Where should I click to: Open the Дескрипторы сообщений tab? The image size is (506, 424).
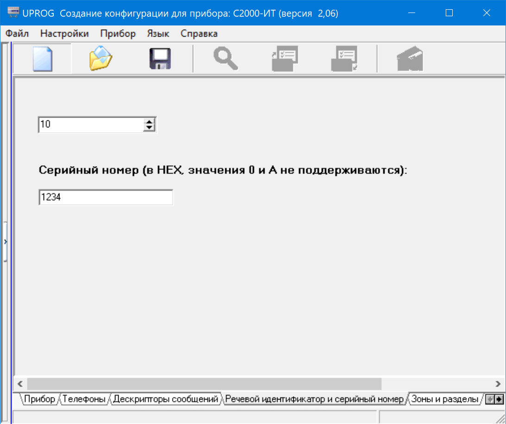coord(165,399)
